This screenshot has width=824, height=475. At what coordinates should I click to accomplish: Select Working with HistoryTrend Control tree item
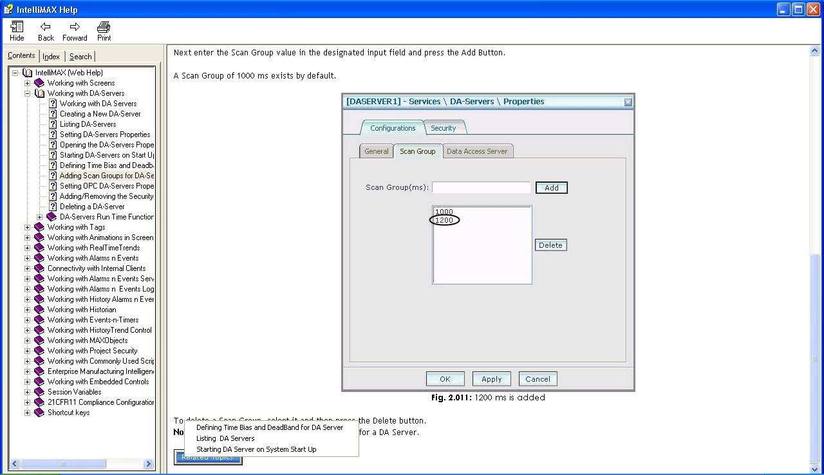pos(100,330)
